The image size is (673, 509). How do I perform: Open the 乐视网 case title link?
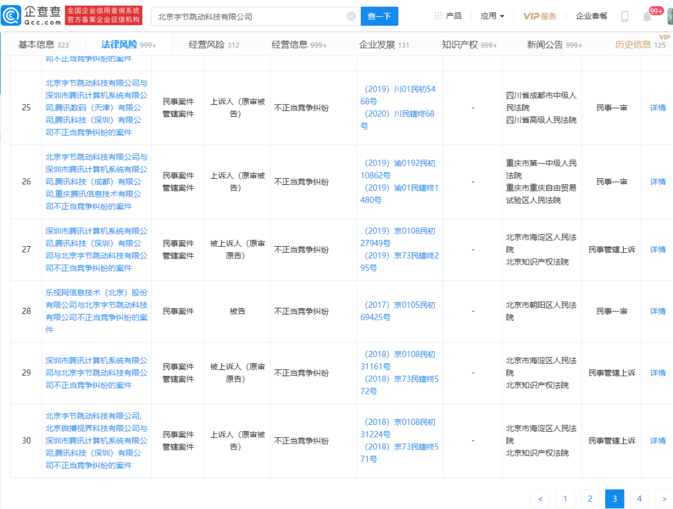coord(96,311)
